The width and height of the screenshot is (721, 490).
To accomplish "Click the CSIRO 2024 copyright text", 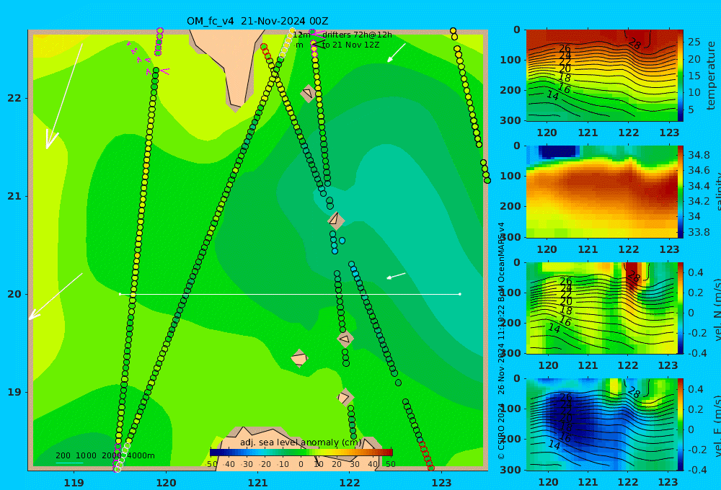I will click(501, 429).
